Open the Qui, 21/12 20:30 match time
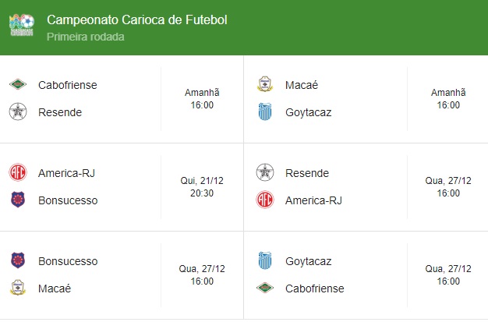This screenshot has height=322, width=488. (202, 187)
